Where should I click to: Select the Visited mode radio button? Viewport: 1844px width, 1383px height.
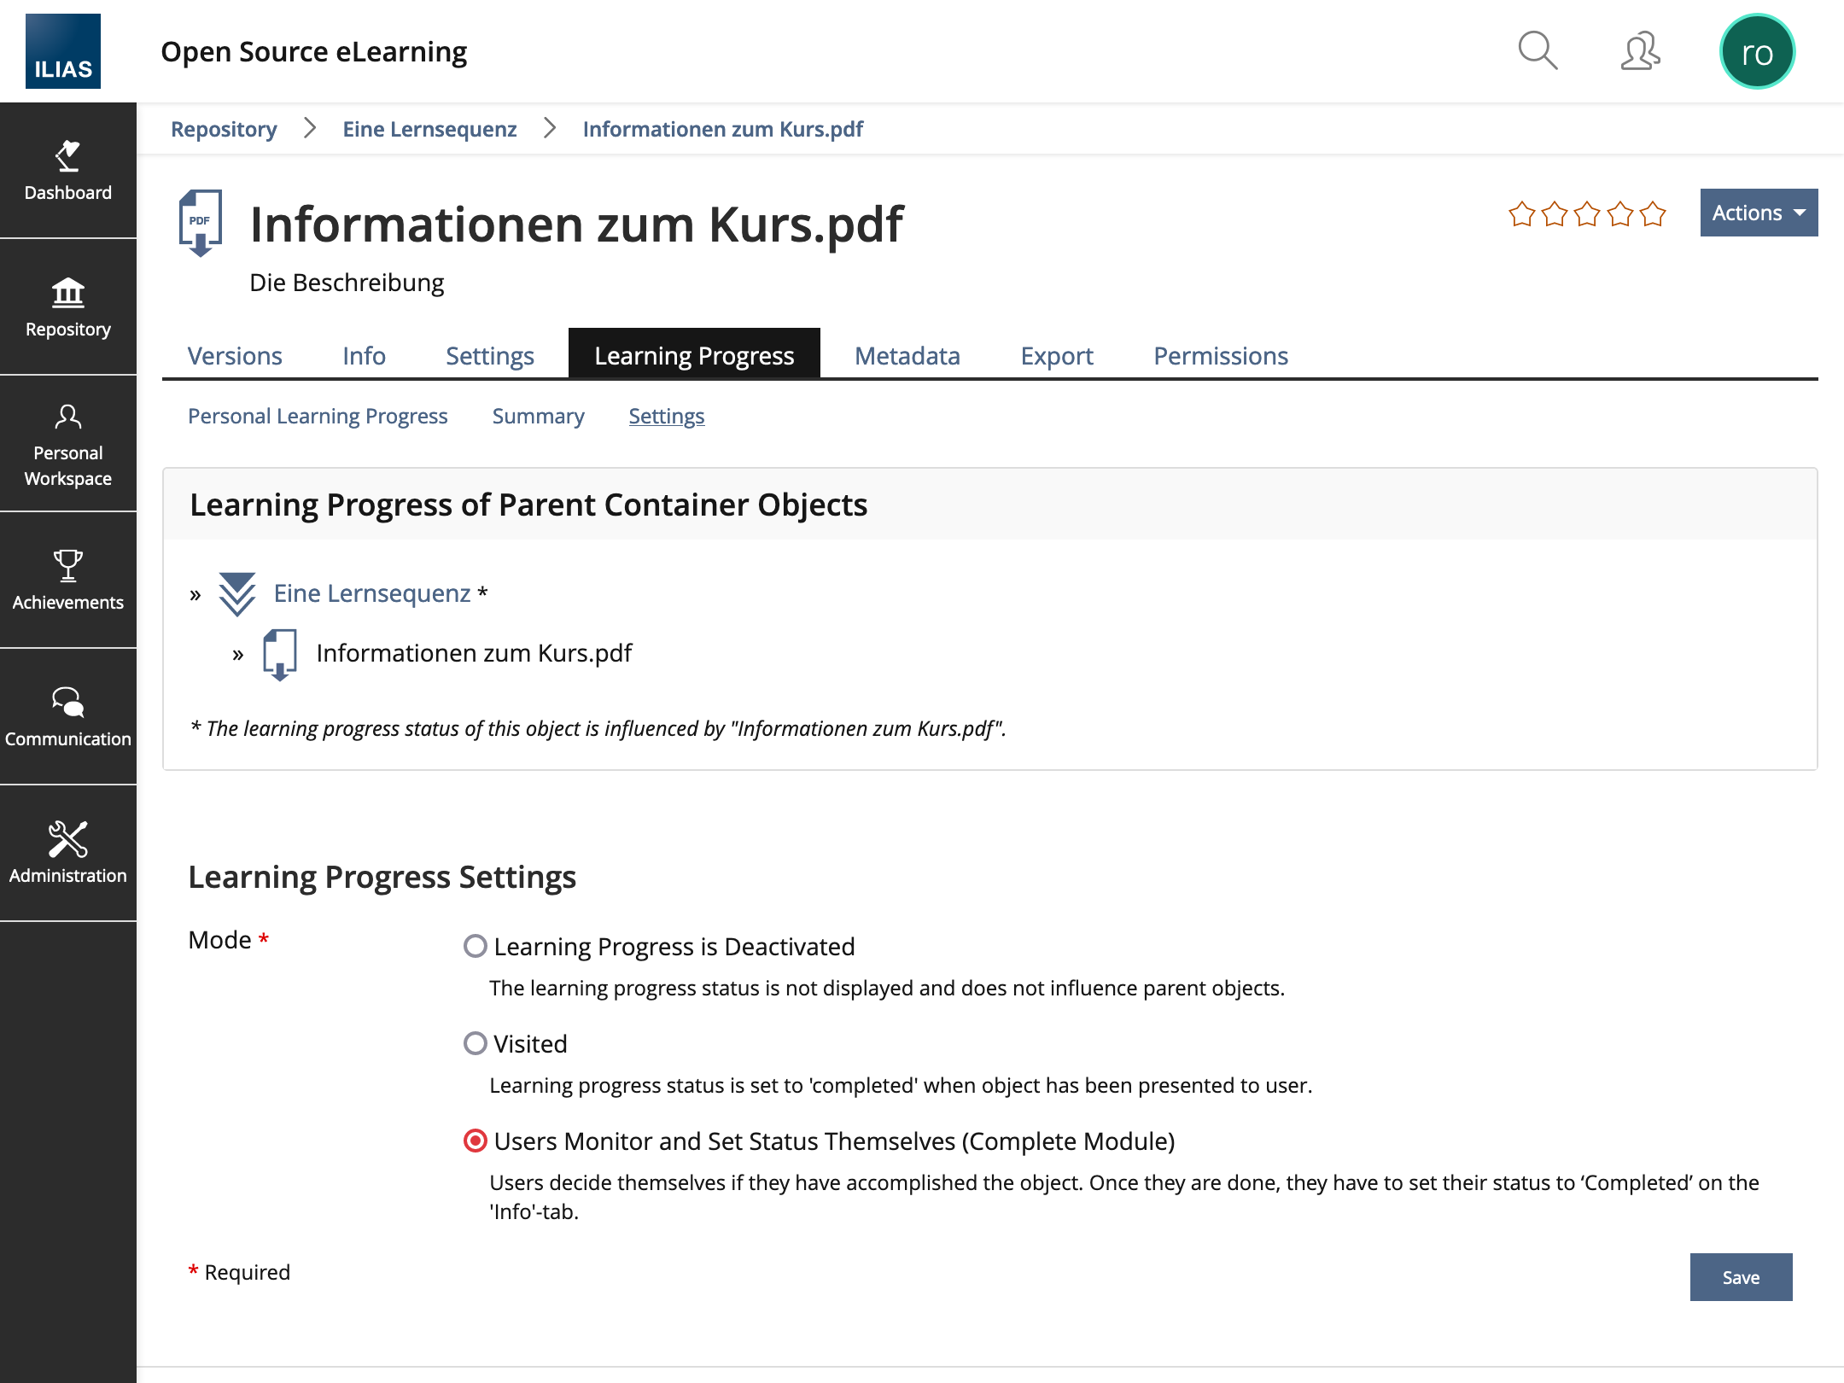476,1043
